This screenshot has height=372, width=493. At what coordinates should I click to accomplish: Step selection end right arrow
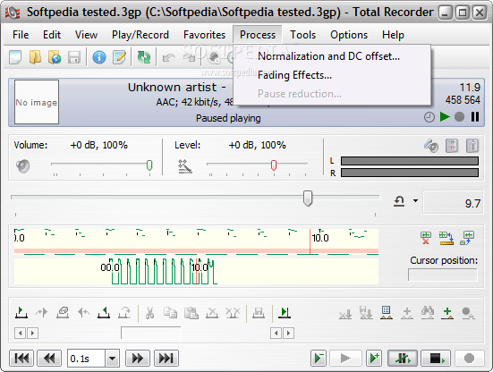[288, 333]
